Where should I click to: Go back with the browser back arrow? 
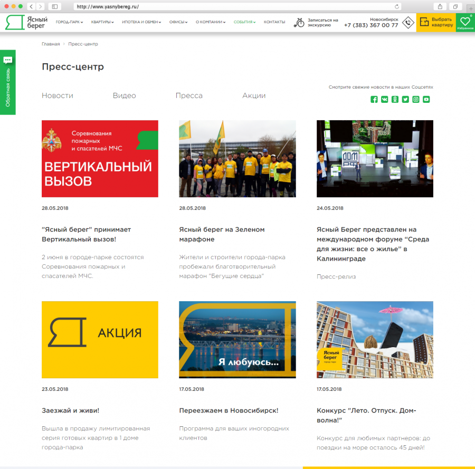[x=31, y=6]
